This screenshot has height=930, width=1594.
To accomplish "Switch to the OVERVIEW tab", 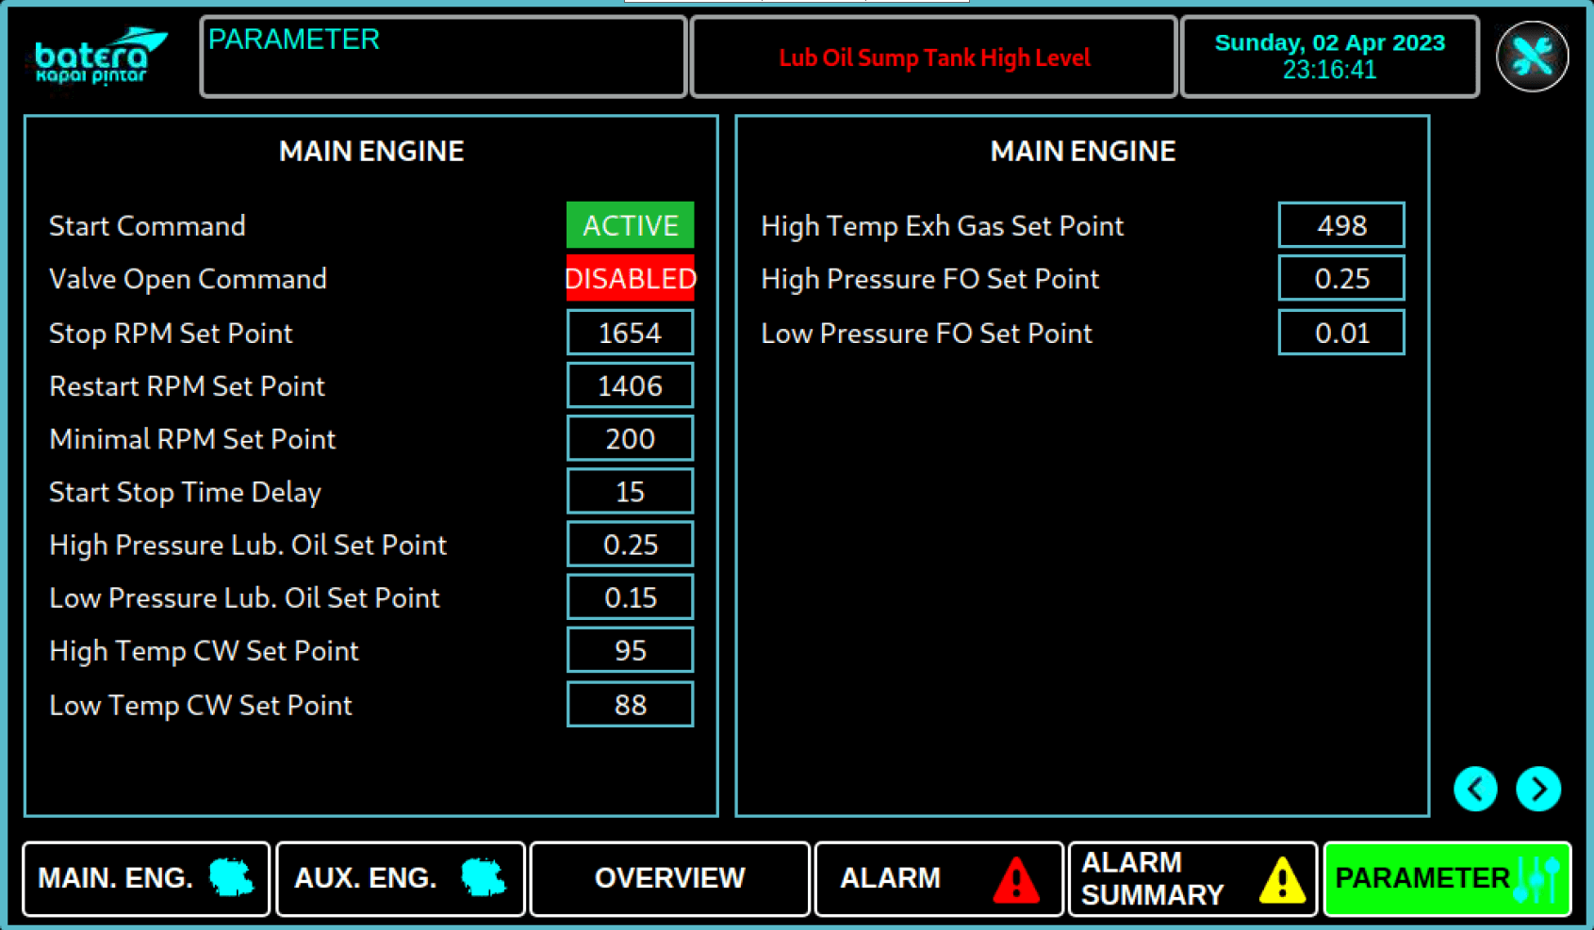I will click(x=669, y=878).
